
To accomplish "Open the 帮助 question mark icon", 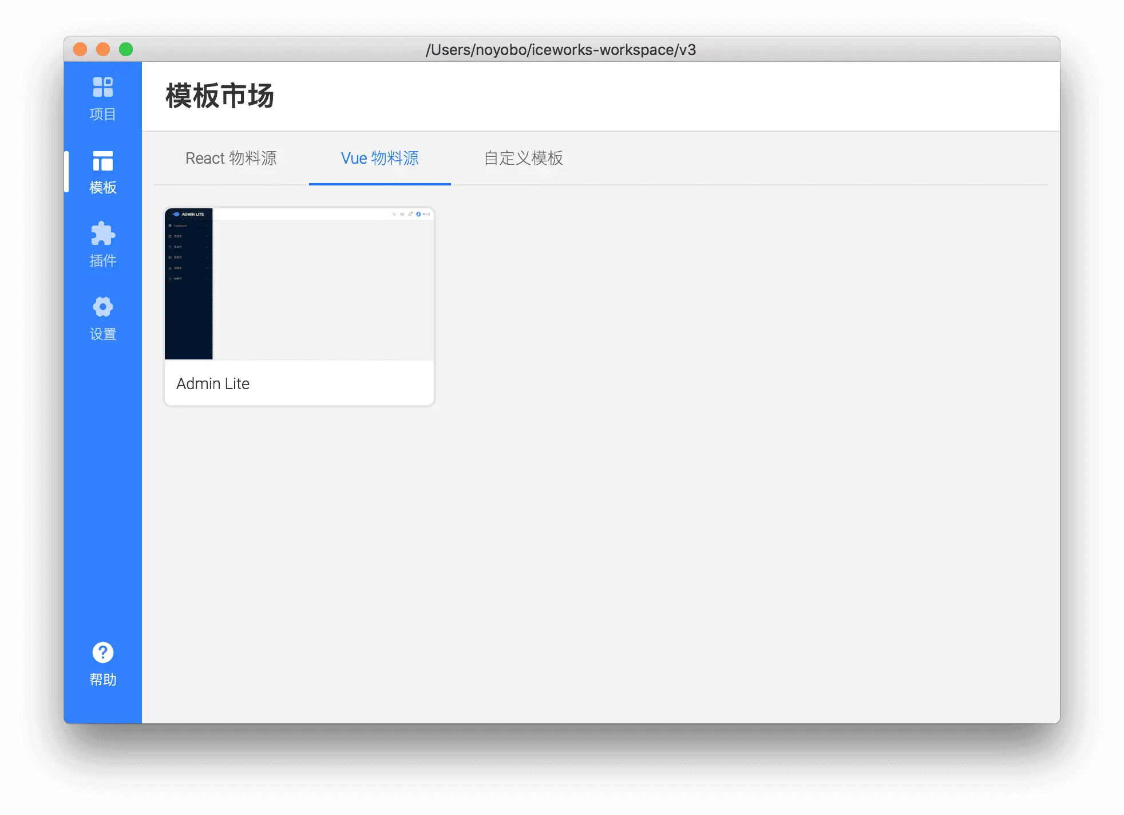I will [x=103, y=652].
